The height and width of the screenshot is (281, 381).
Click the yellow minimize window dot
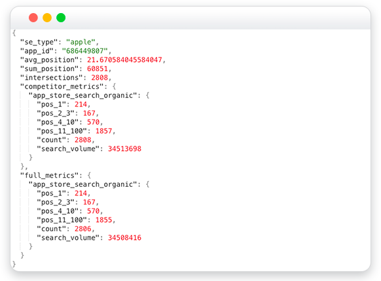(47, 18)
